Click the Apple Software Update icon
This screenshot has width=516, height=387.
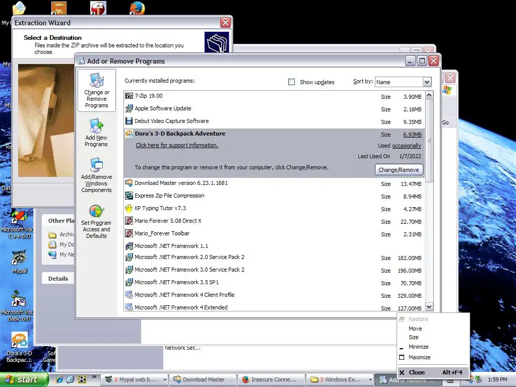(129, 108)
